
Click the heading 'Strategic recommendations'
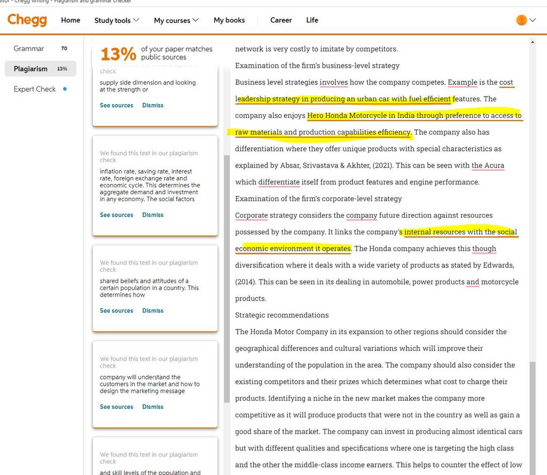[282, 315]
